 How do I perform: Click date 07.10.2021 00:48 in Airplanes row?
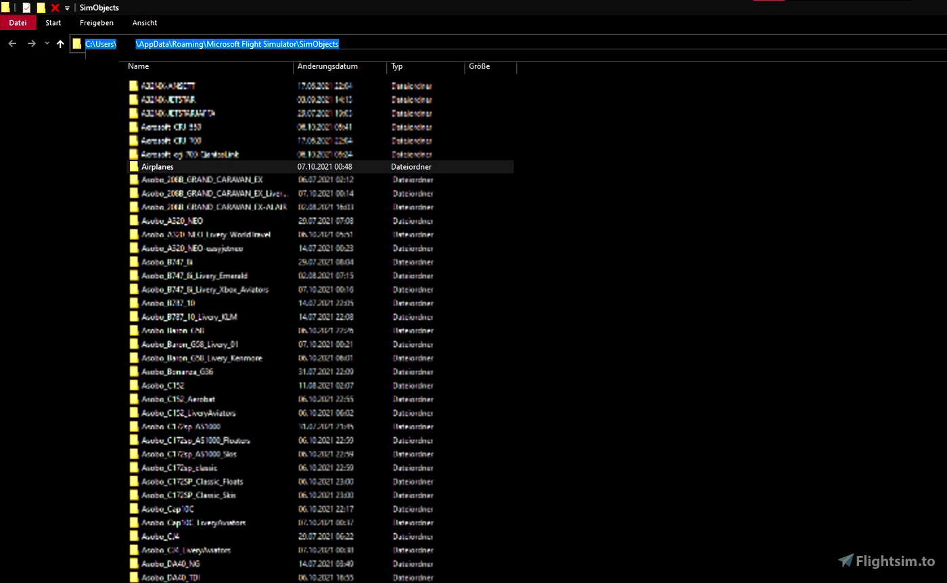325,166
